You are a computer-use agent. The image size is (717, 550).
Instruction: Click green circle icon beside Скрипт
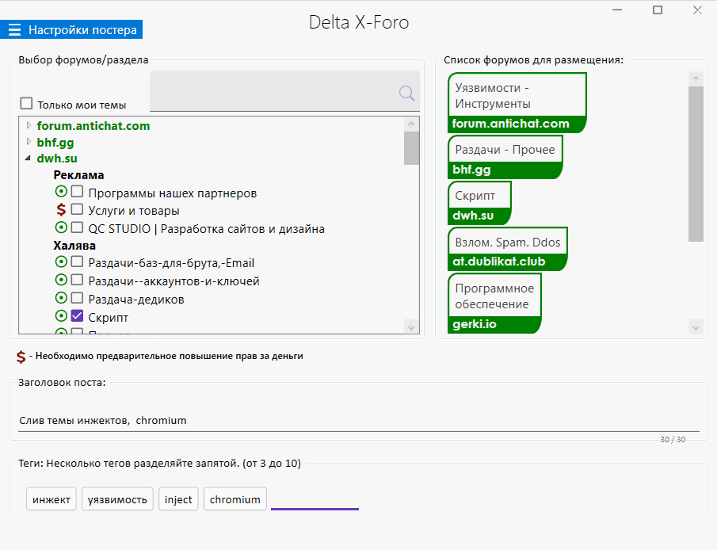coord(61,316)
